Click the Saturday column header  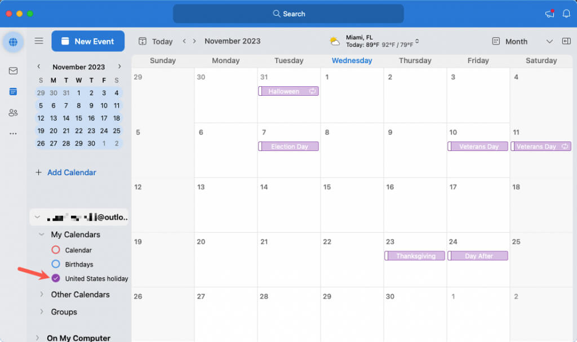(x=541, y=60)
